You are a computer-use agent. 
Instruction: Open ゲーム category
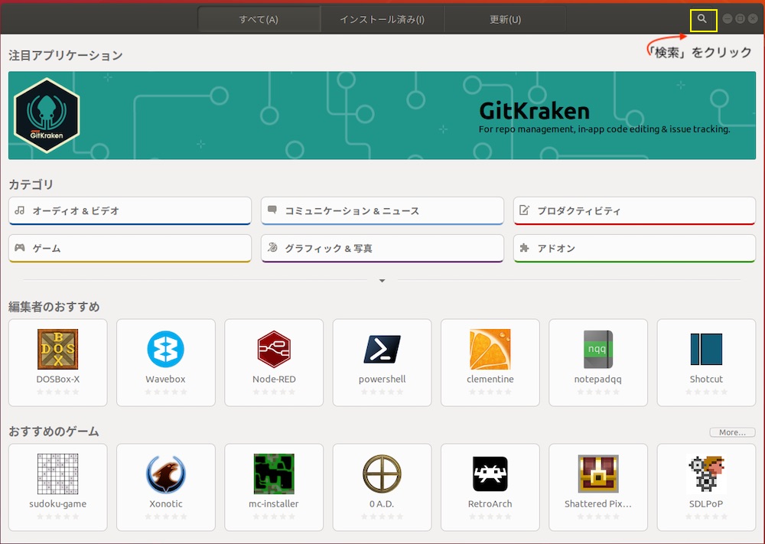(130, 249)
